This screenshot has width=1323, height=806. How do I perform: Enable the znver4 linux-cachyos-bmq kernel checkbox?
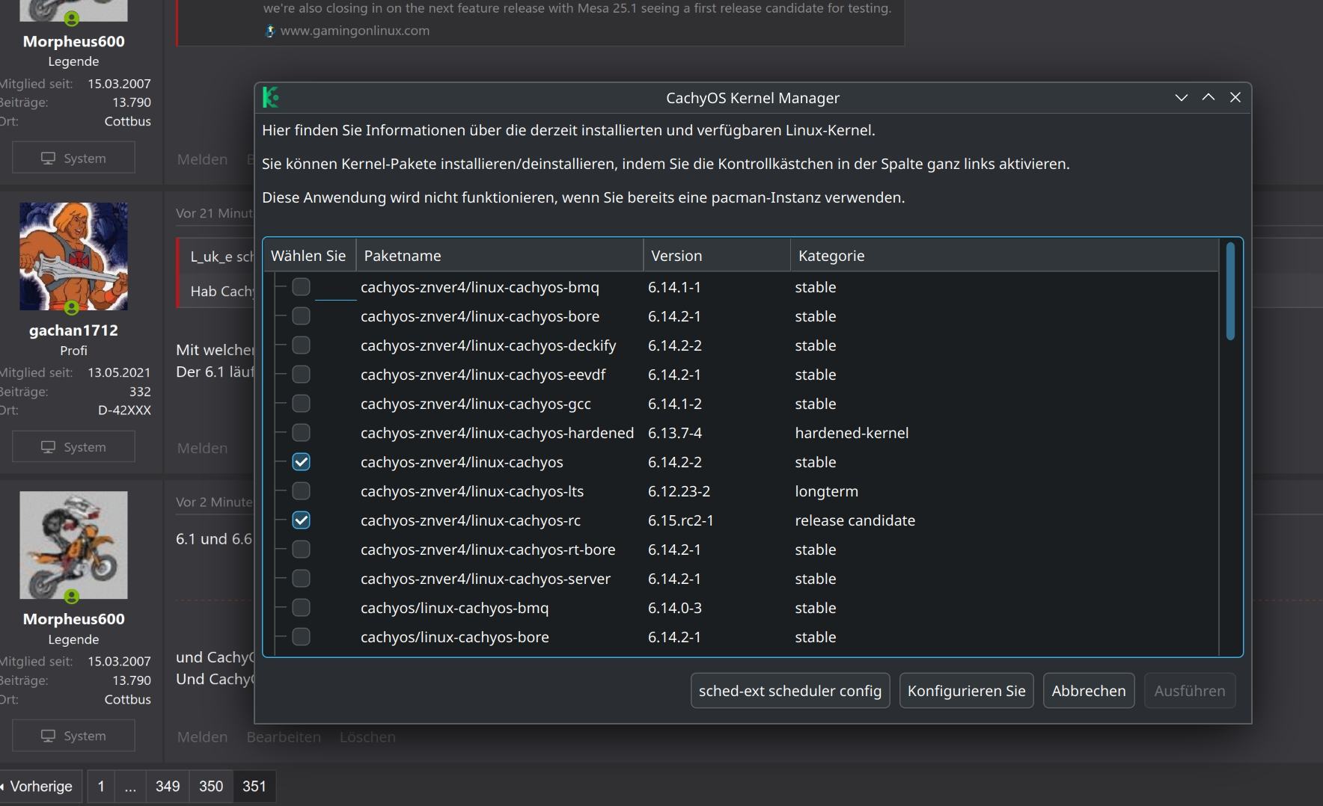301,286
